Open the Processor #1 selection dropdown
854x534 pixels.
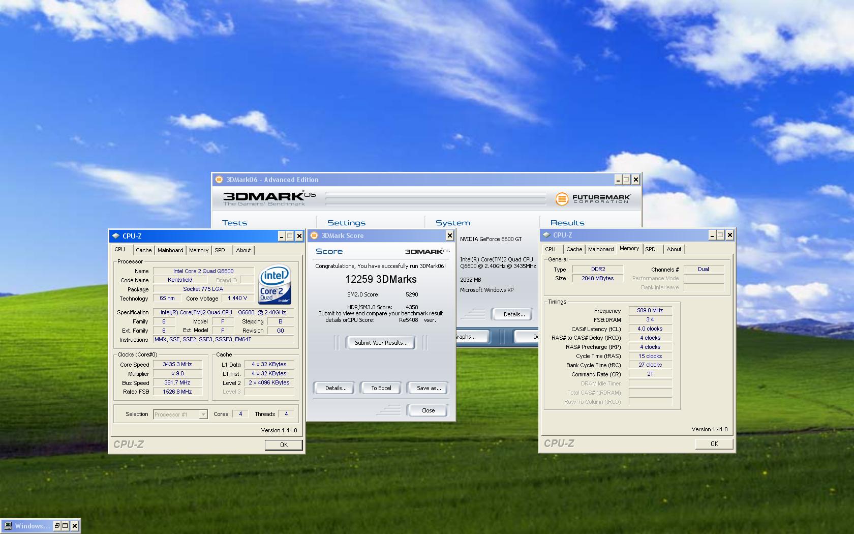(203, 414)
